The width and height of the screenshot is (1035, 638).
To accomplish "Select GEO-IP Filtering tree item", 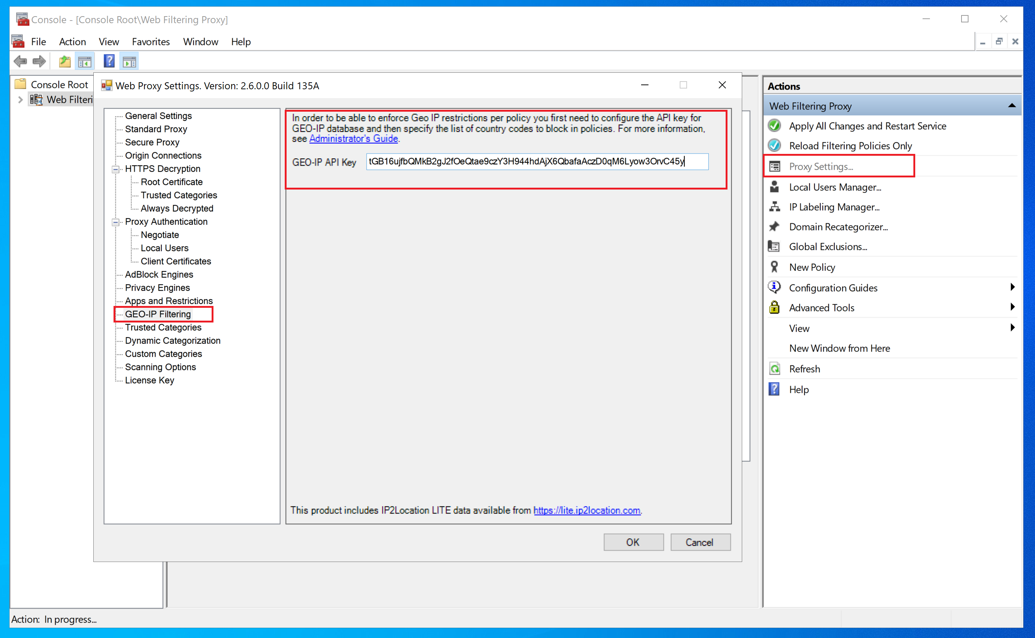I will [158, 314].
